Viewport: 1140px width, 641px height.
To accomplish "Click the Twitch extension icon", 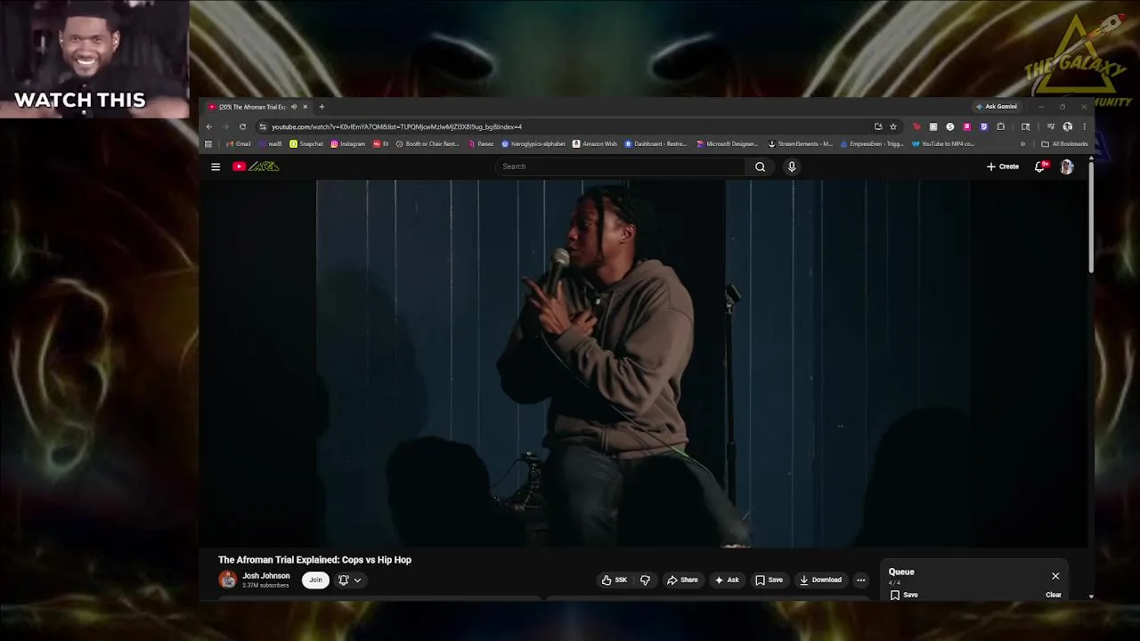I will (984, 126).
